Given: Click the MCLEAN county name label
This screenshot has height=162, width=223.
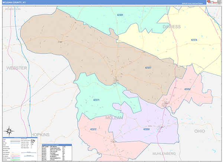Looking at the screenshot, I should click(114, 118).
